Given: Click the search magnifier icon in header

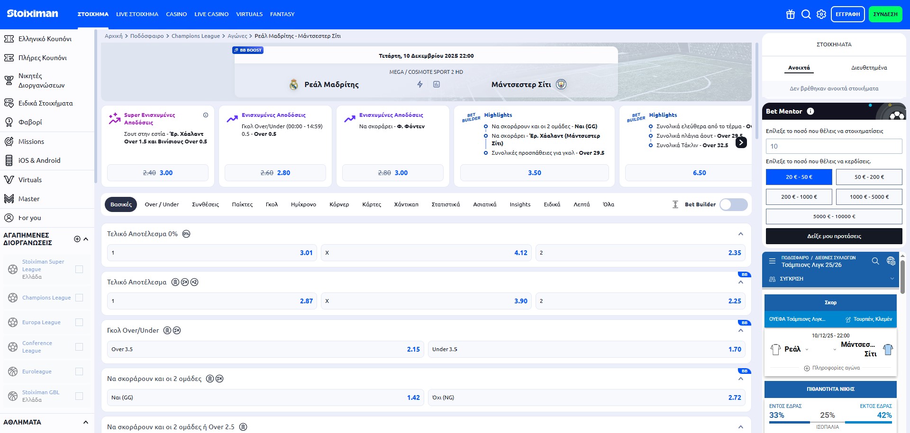Looking at the screenshot, I should coord(806,14).
